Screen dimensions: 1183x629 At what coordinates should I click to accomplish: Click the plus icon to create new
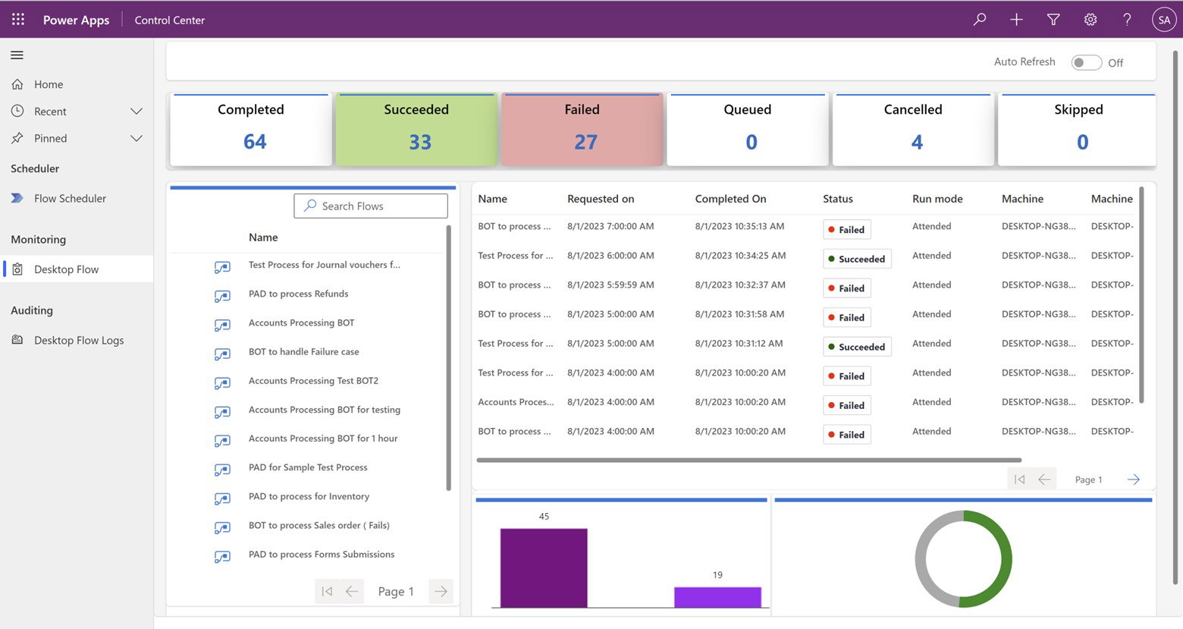pos(1016,20)
